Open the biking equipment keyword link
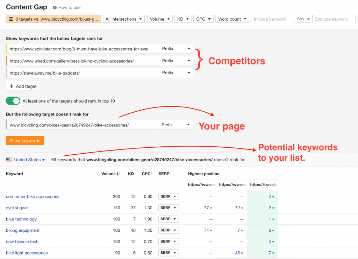The width and height of the screenshot is (358, 259). pyautogui.click(x=23, y=230)
